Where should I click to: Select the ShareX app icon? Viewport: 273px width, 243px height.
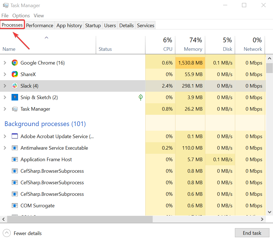click(15, 74)
